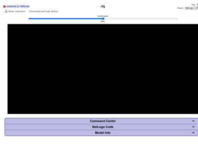Click the File: label
Viewport: 198px width, 148px height.
193,5
